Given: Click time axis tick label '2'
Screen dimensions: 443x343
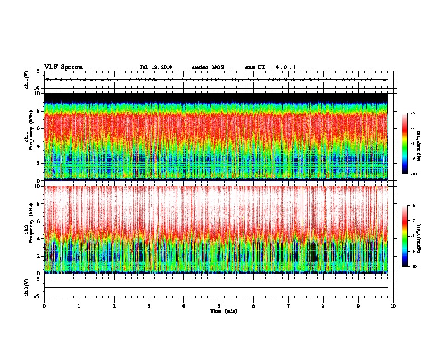Looking at the screenshot, I should click(x=114, y=306).
